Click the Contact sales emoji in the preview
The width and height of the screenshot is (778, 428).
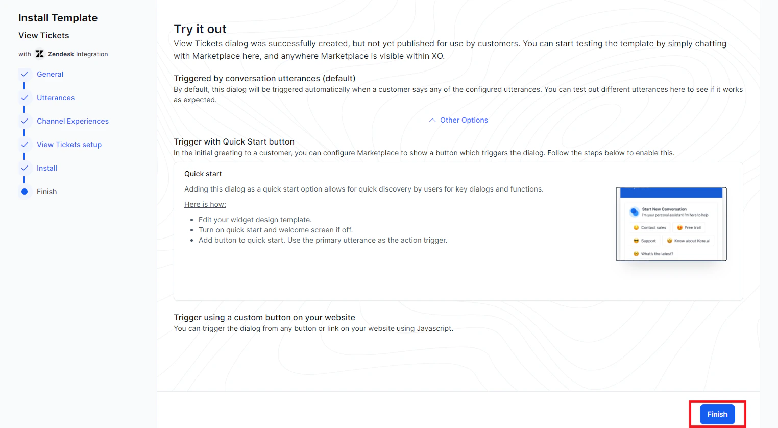[636, 228]
